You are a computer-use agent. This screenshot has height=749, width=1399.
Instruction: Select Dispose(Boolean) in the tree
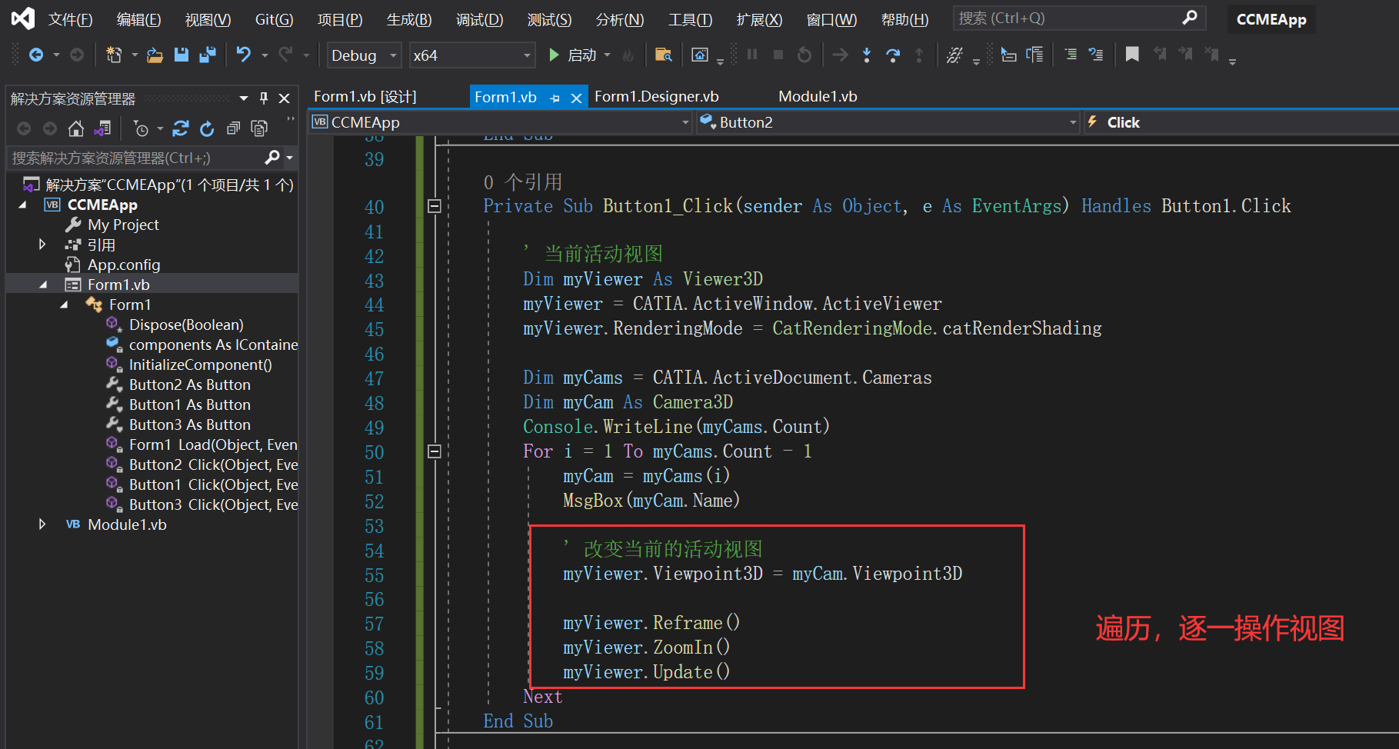pyautogui.click(x=186, y=325)
